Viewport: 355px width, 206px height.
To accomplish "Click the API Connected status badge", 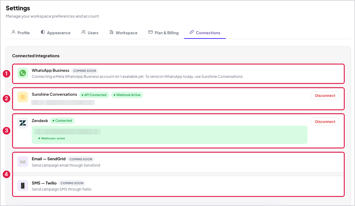I will (x=94, y=95).
